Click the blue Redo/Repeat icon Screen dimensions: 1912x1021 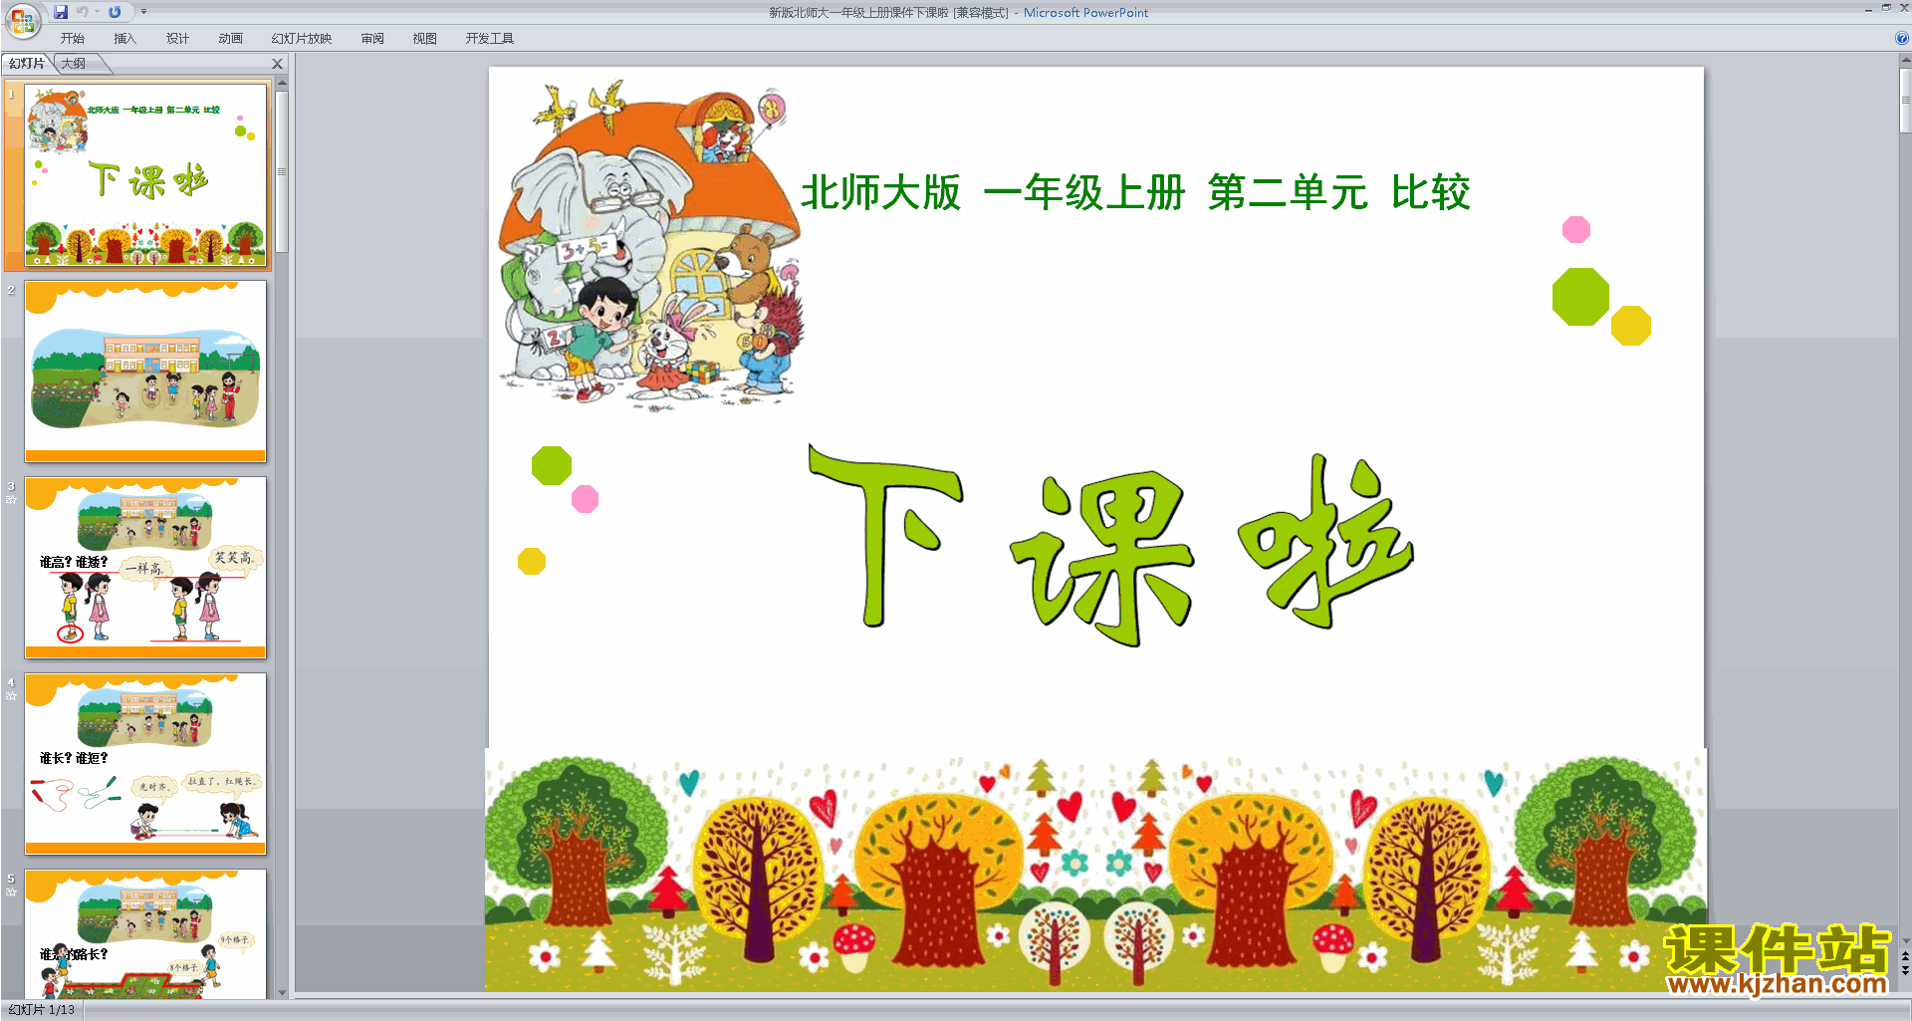tap(115, 12)
